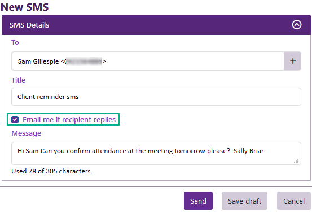Cancel the new SMS
Screen dimensions: 312x215
pos(294,201)
